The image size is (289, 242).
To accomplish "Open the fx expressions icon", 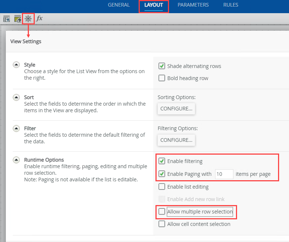I will click(x=39, y=19).
